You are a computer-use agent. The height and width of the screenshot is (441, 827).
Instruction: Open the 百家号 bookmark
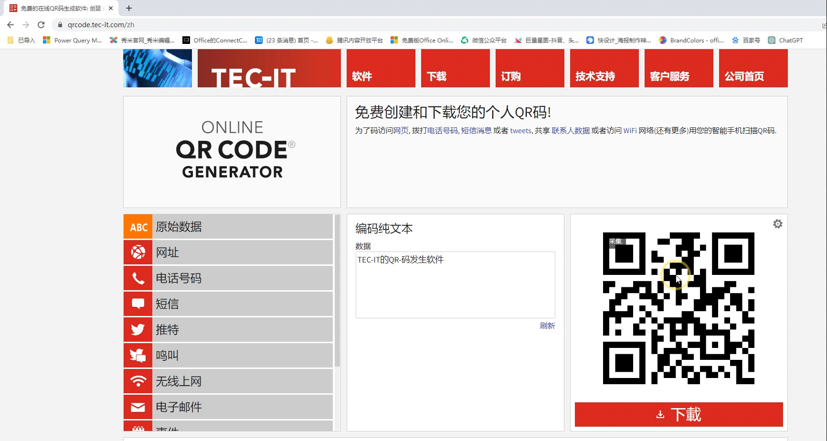746,41
